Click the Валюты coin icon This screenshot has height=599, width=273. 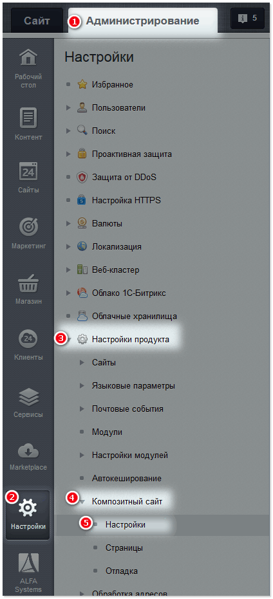(x=82, y=223)
